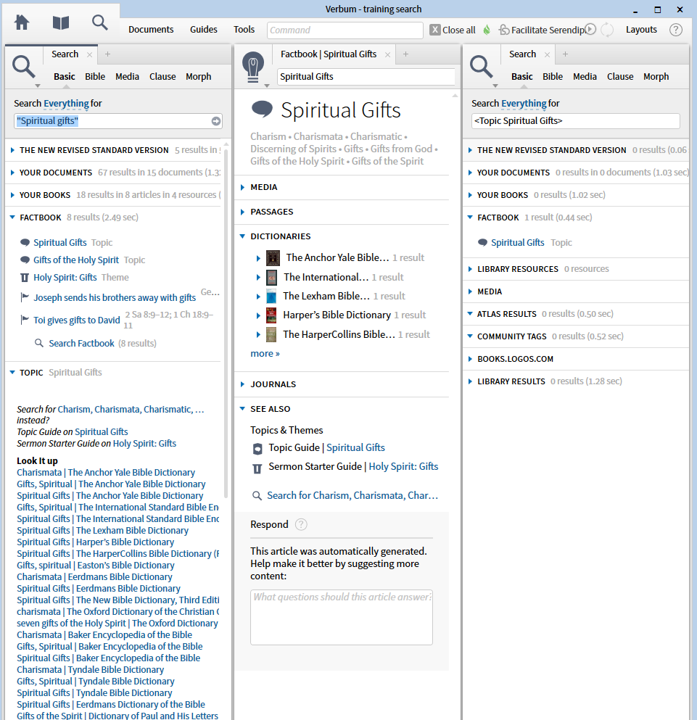Open the help question mark icon
The width and height of the screenshot is (697, 720).
click(x=675, y=30)
